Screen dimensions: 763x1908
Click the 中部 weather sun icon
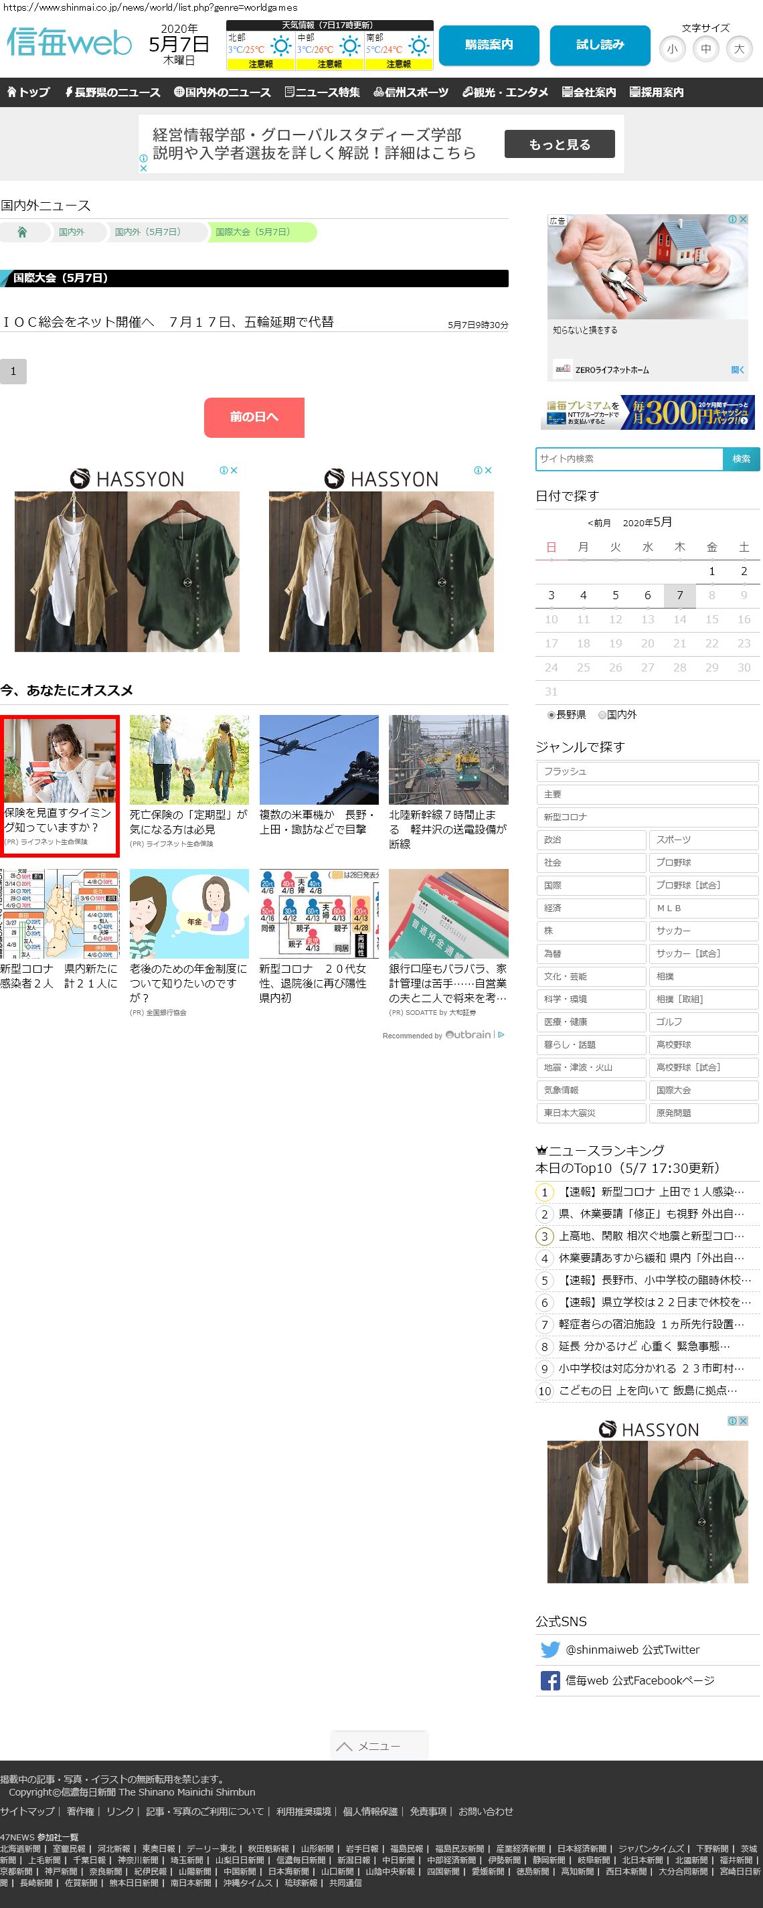(x=351, y=47)
